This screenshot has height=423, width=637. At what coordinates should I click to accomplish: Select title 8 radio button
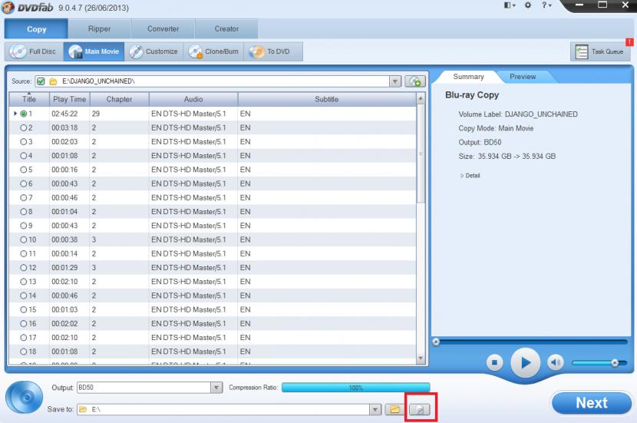(x=24, y=212)
